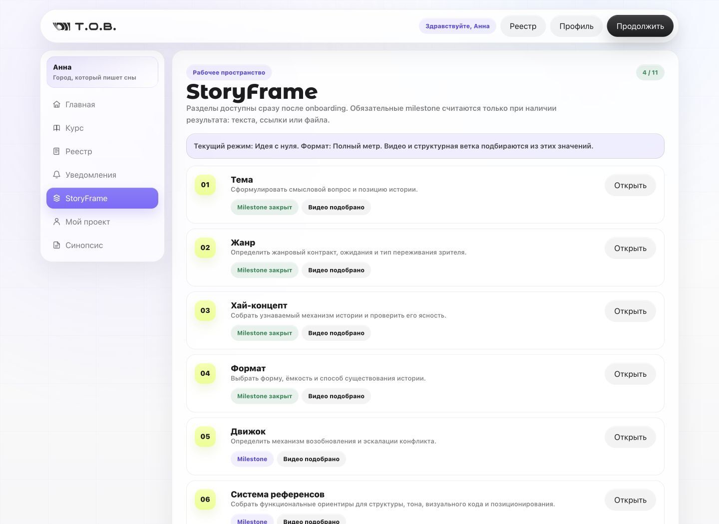
Task: Click the home icon beside Главная
Action: [x=56, y=104]
